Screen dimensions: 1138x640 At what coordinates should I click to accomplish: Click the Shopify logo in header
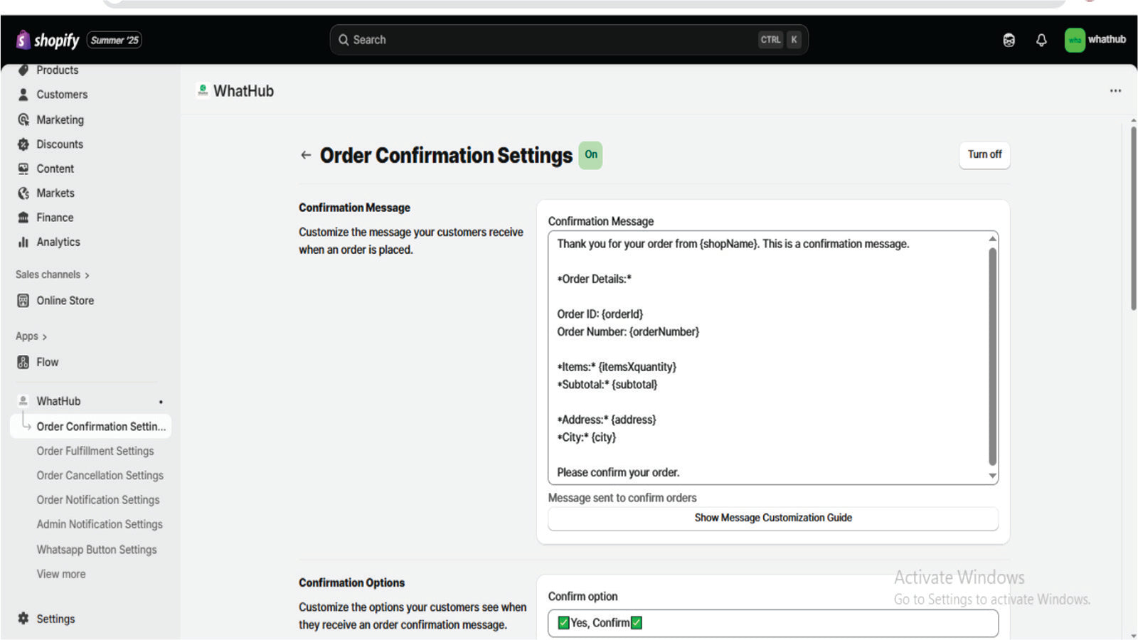tap(47, 41)
